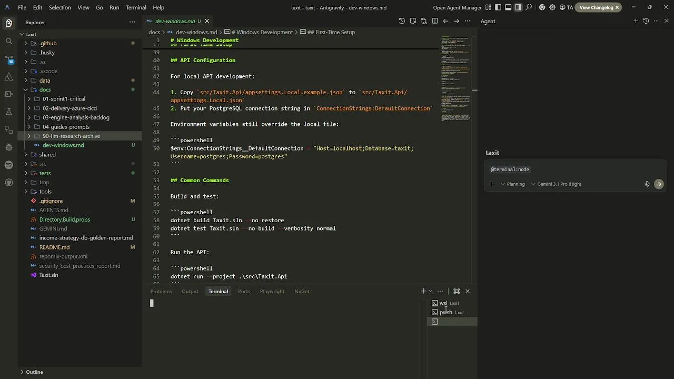Open the File menu
The height and width of the screenshot is (379, 674).
22,7
